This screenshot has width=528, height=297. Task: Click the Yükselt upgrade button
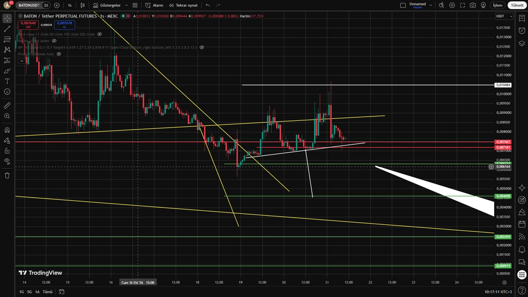pos(517,5)
